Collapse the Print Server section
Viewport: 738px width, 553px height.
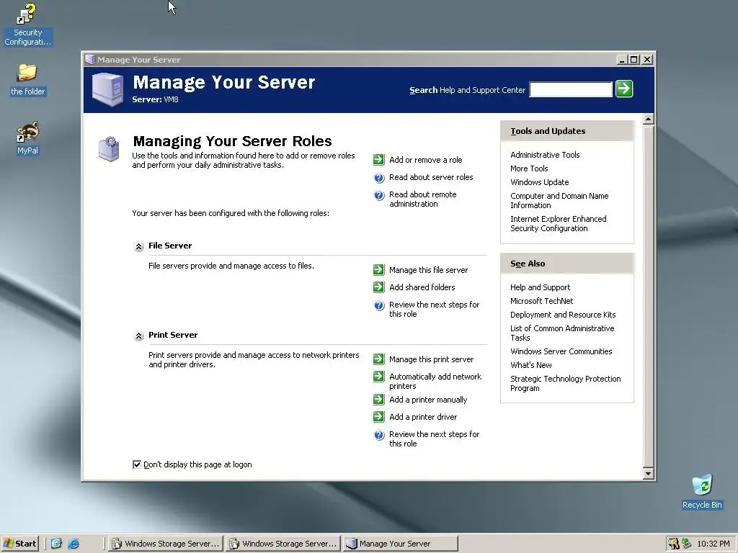[138, 336]
